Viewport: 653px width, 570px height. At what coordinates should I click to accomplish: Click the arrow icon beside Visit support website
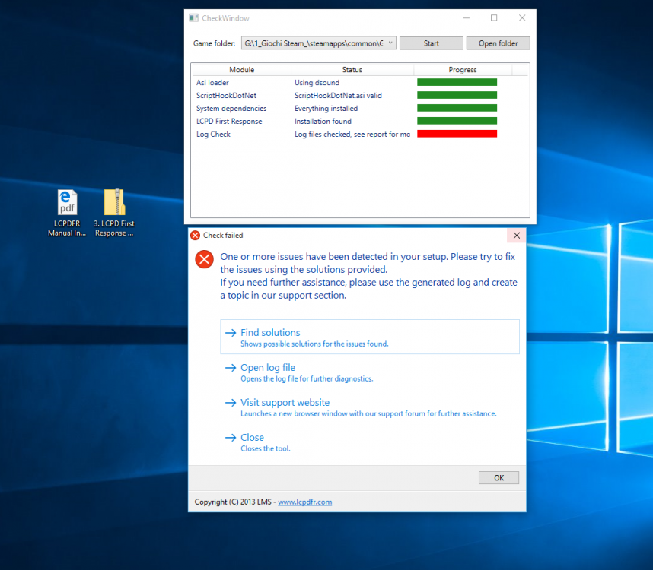coord(230,403)
